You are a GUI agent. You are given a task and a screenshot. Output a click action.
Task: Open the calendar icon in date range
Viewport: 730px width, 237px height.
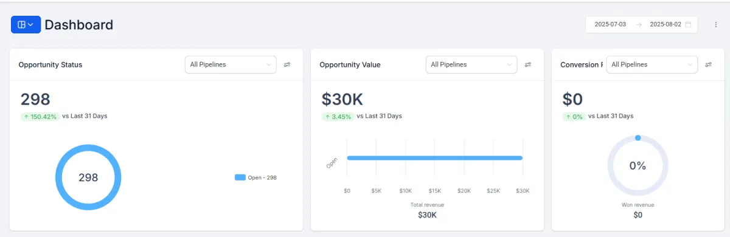click(x=688, y=24)
